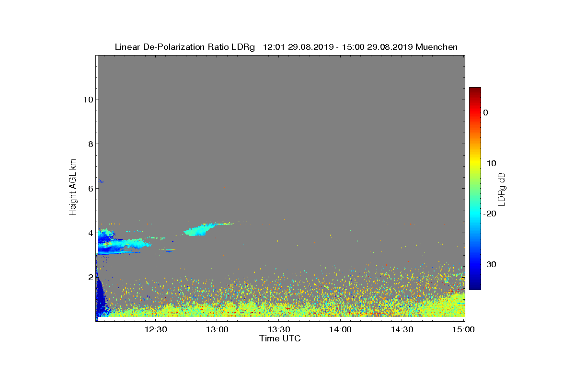The width and height of the screenshot is (575, 383).
Task: Click the start time '12:01 29.08.2019' in the title
Action: (297, 47)
